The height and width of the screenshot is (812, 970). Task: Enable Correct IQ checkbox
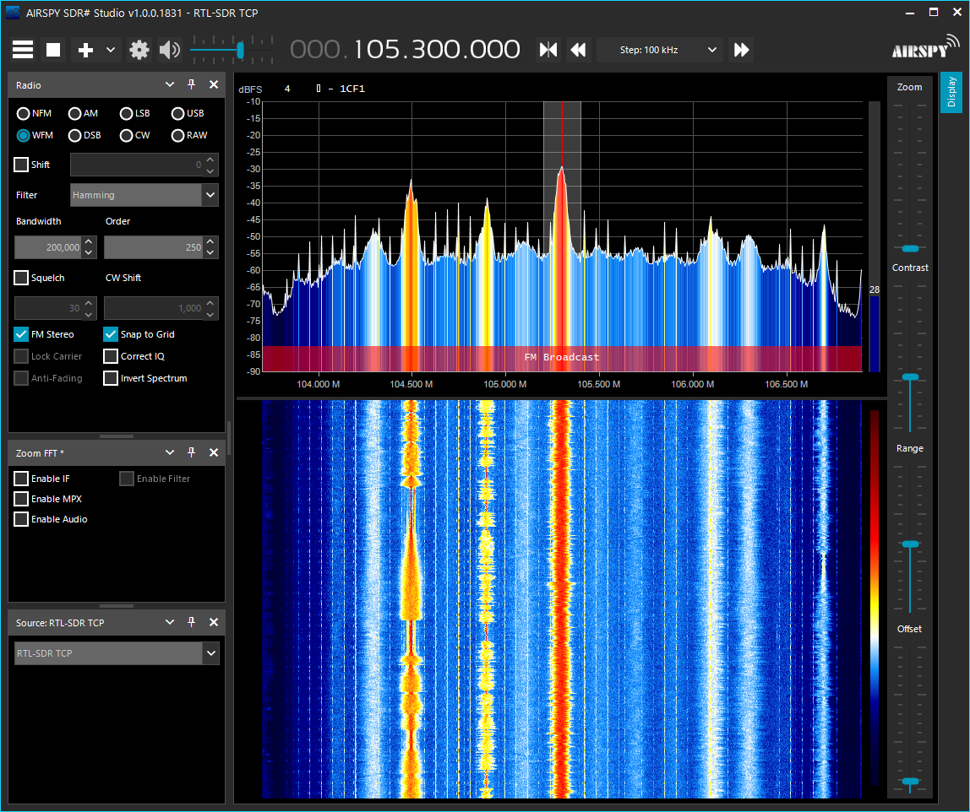click(110, 356)
